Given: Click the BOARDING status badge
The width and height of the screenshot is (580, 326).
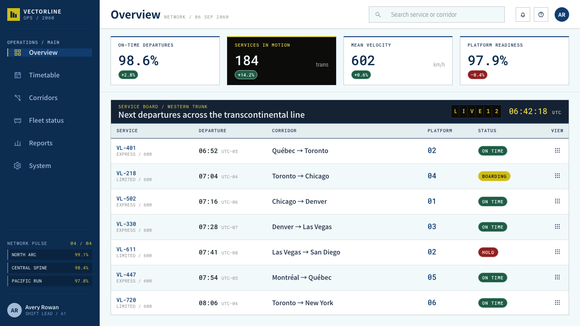Looking at the screenshot, I should [x=494, y=176].
